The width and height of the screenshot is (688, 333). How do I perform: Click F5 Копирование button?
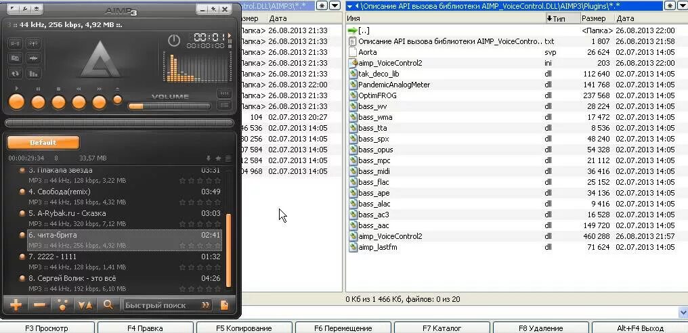(x=244, y=328)
